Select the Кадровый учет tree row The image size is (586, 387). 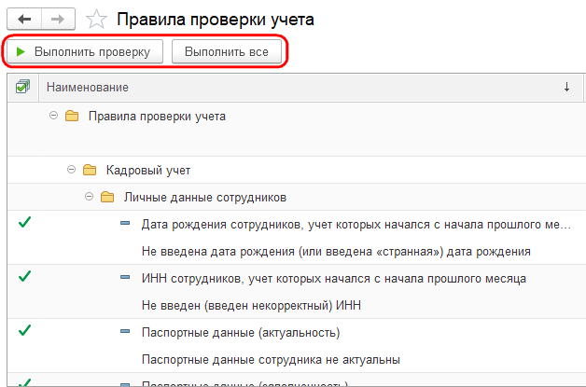tap(297, 170)
